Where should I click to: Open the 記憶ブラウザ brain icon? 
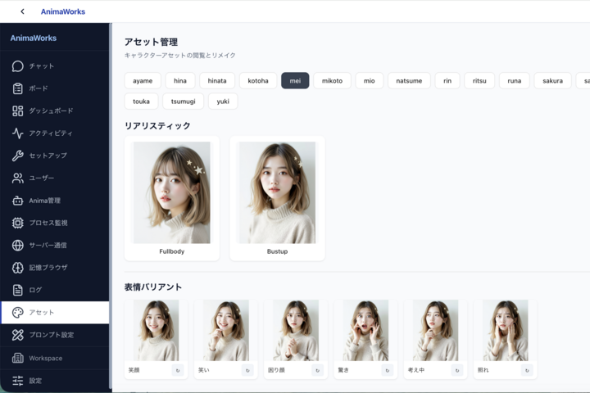(18, 268)
